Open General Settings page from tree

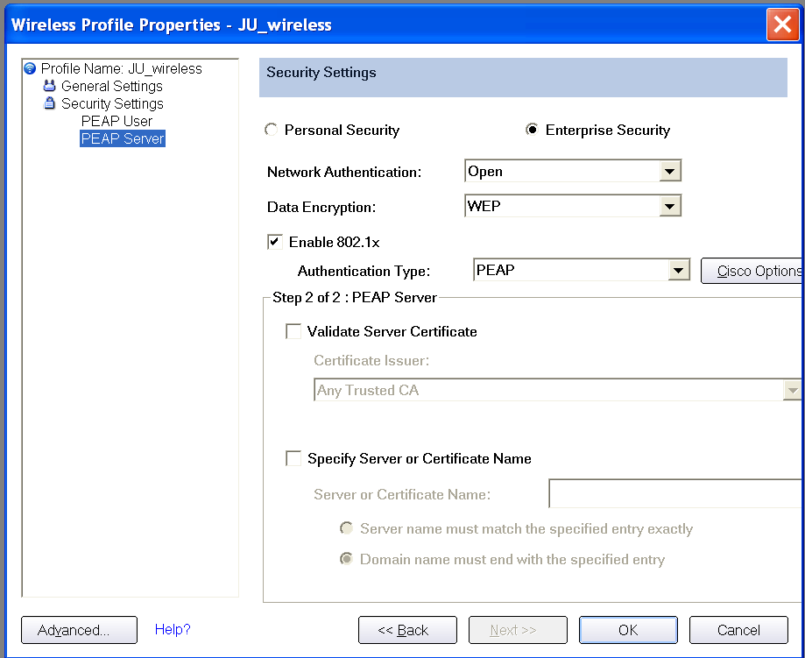coord(111,86)
